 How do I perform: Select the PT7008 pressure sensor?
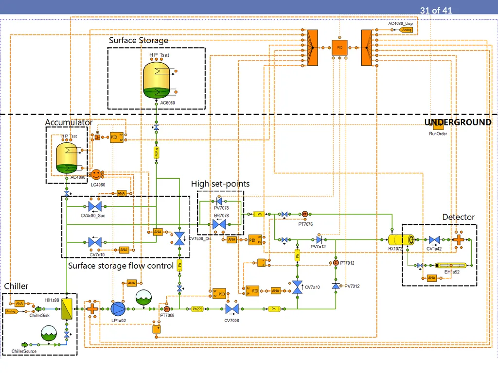[x=167, y=309]
